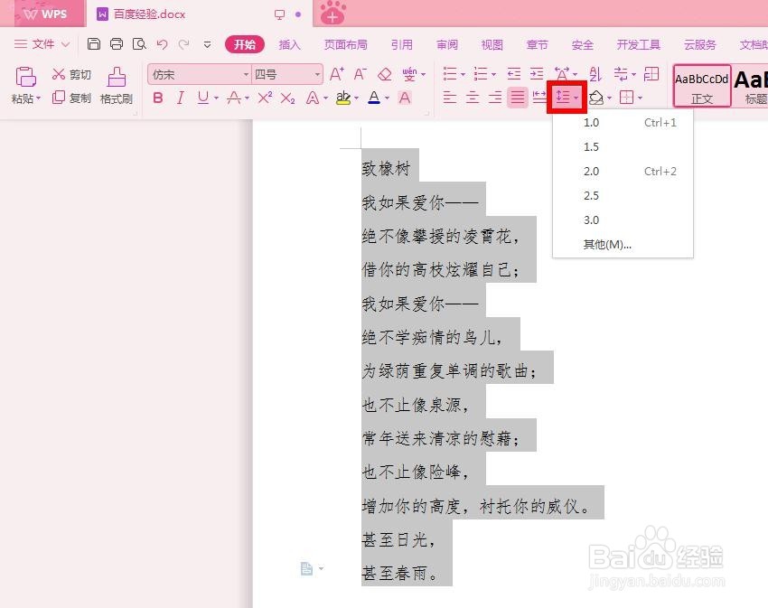
Task: Click the increase font size icon
Action: [335, 74]
